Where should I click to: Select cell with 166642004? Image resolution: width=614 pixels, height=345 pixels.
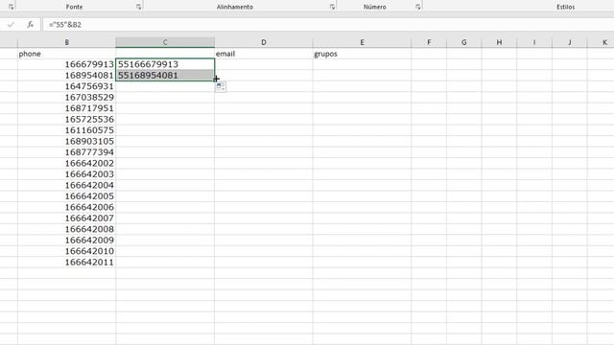tap(66, 185)
